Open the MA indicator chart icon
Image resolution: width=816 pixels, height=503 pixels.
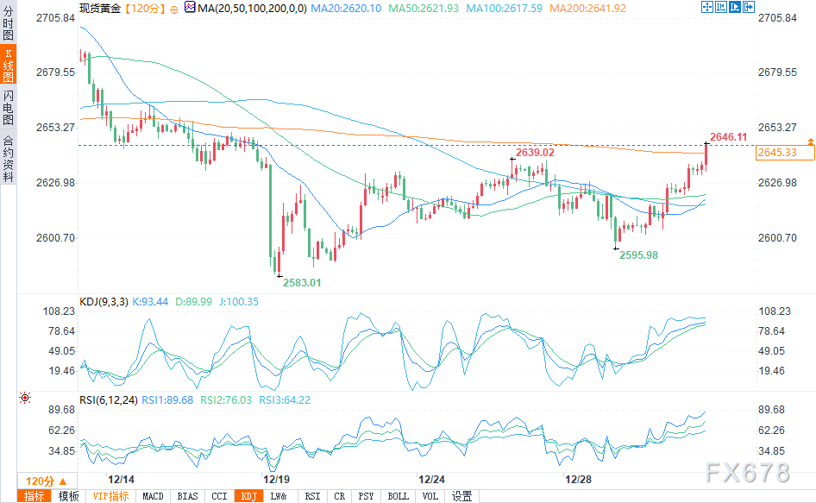190,7
